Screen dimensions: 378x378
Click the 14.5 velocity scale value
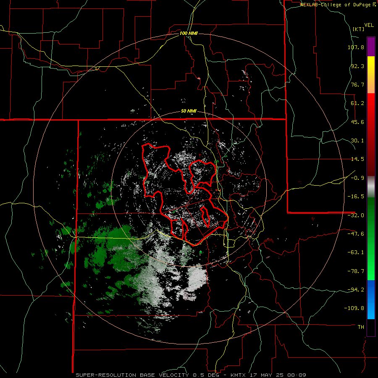357,159
